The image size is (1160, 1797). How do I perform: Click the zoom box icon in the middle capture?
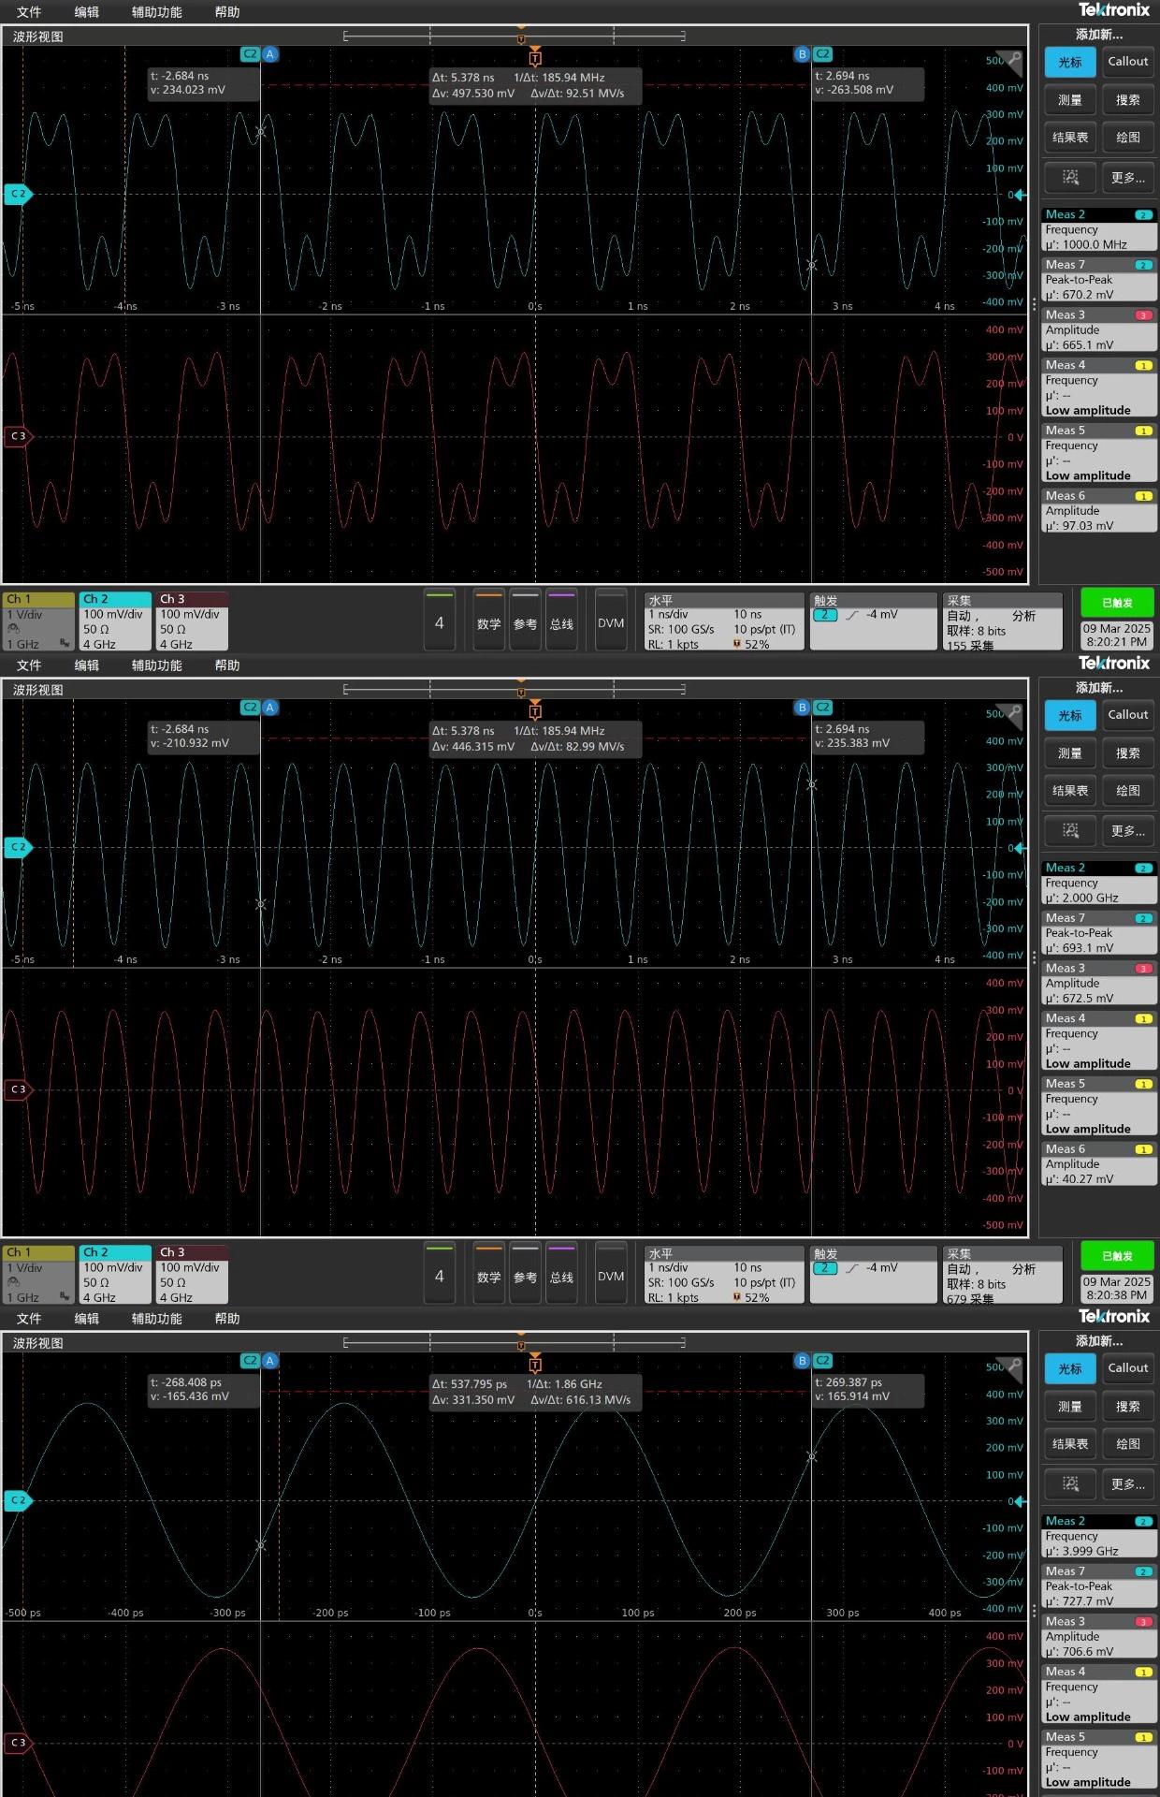pyautogui.click(x=1070, y=830)
